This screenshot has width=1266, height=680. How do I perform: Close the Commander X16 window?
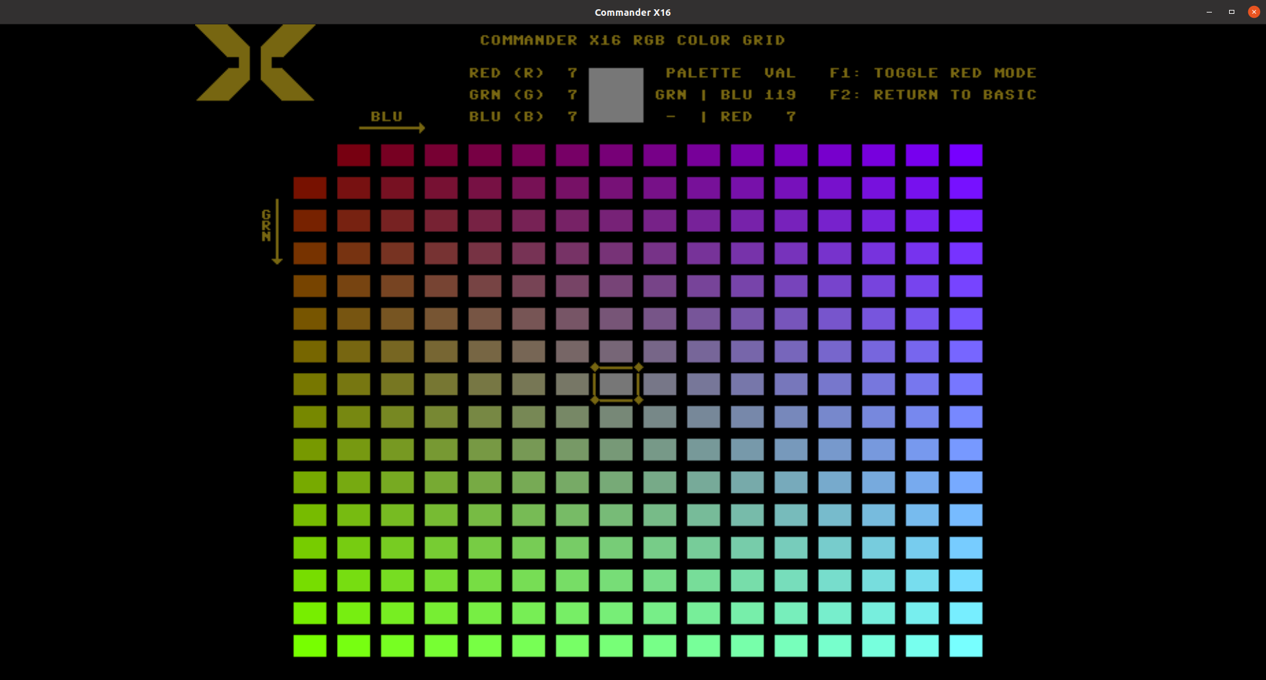point(1254,12)
